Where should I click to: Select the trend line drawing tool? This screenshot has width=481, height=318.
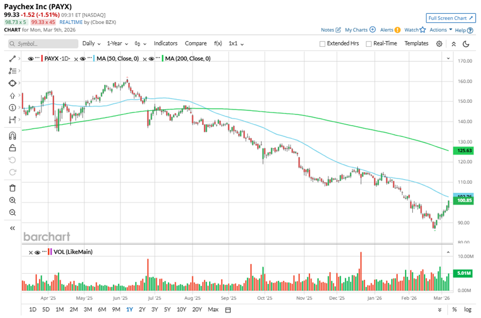[x=12, y=59]
